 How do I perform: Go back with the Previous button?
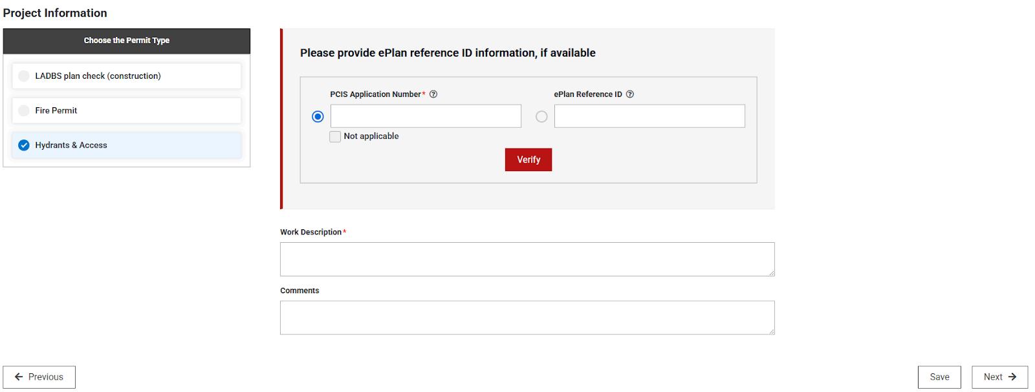pyautogui.click(x=39, y=377)
